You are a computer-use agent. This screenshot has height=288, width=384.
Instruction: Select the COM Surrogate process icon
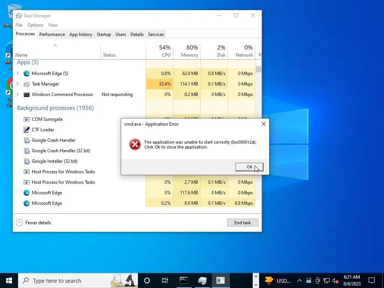[x=27, y=119]
